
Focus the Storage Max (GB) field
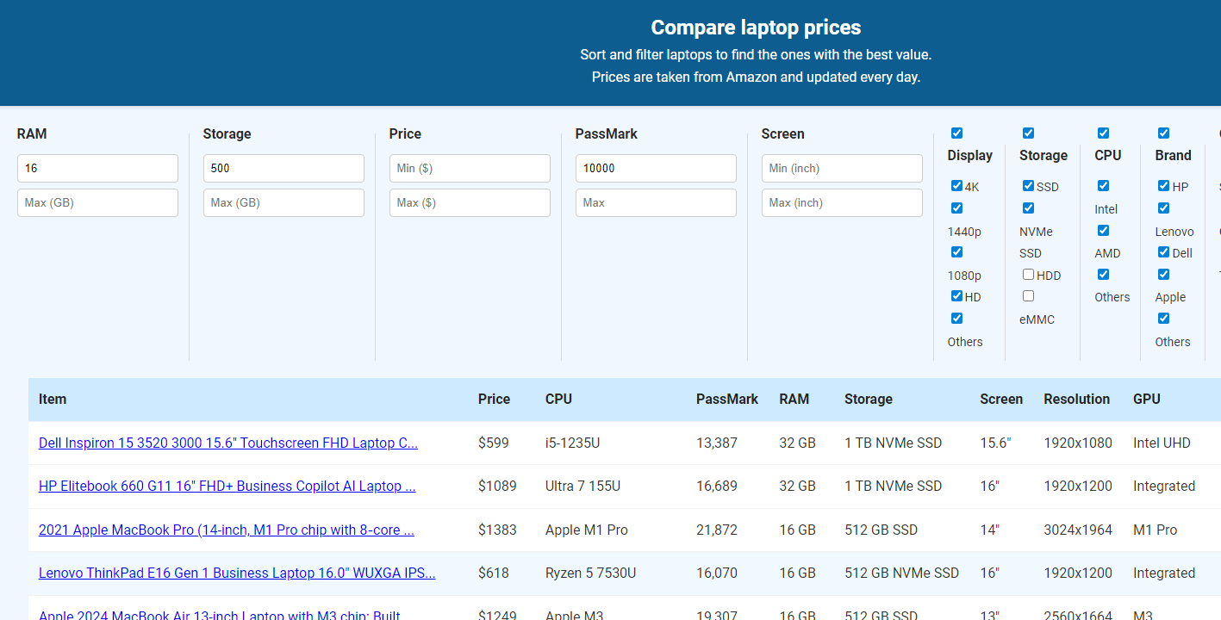pos(283,202)
